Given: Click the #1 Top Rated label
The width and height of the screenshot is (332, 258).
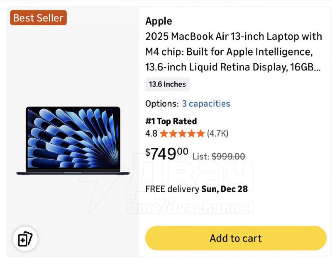Looking at the screenshot, I should point(171,121).
